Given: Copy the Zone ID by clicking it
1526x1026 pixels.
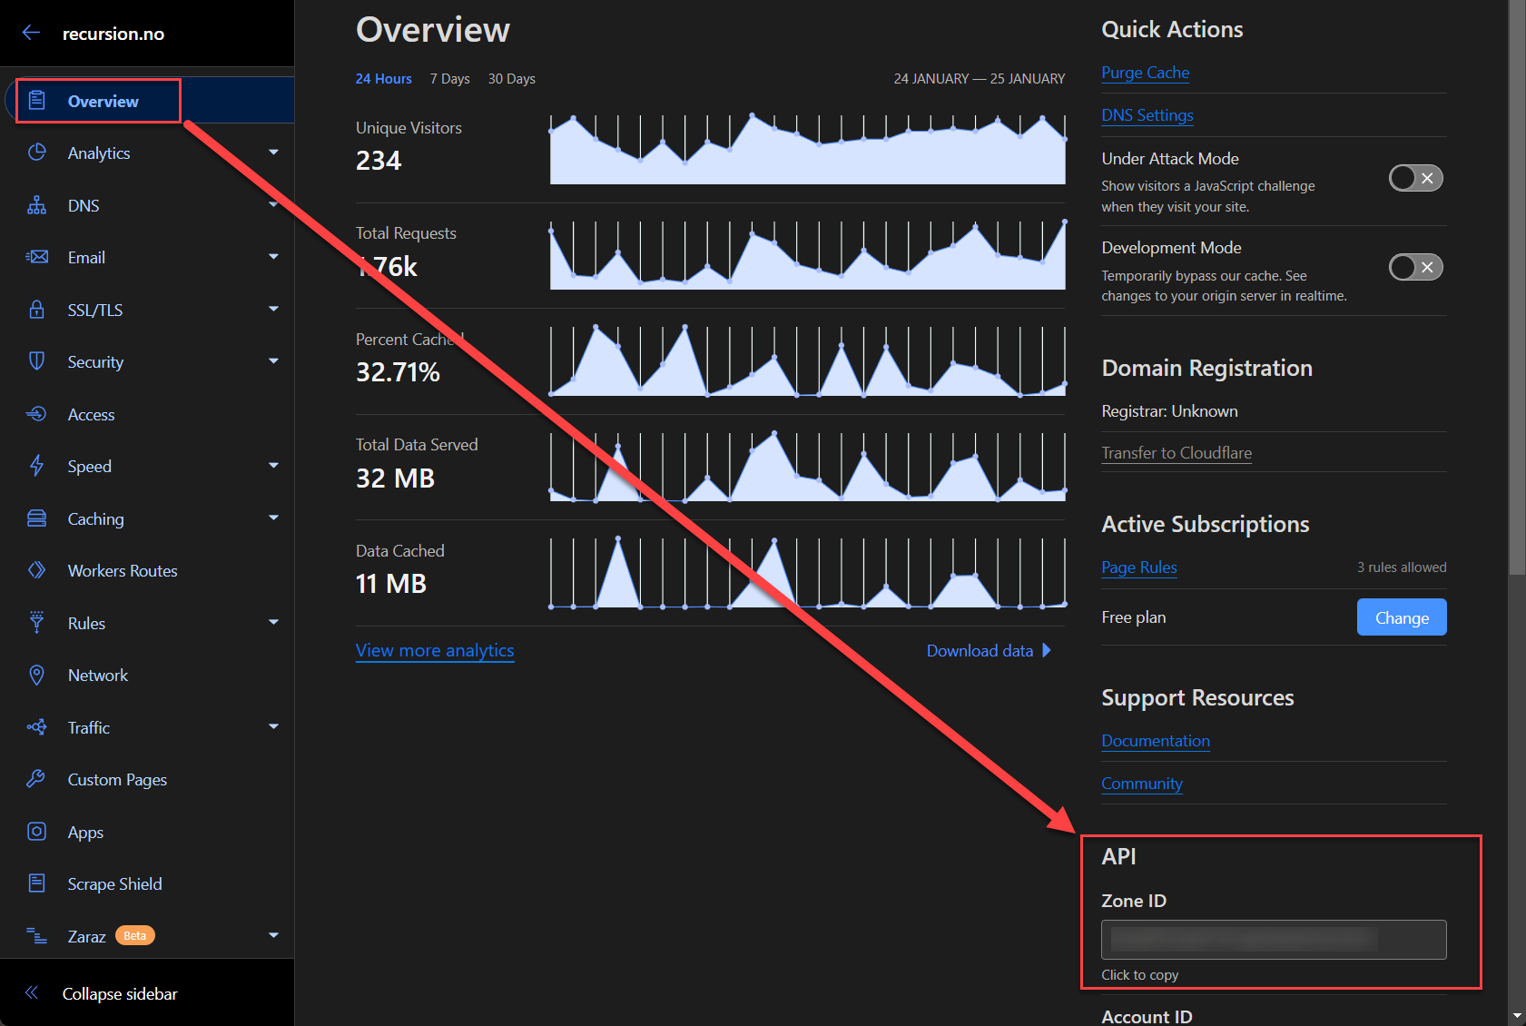Looking at the screenshot, I should tap(1273, 940).
